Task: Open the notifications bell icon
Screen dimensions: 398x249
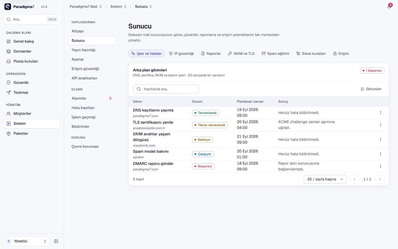Action: coord(389,7)
